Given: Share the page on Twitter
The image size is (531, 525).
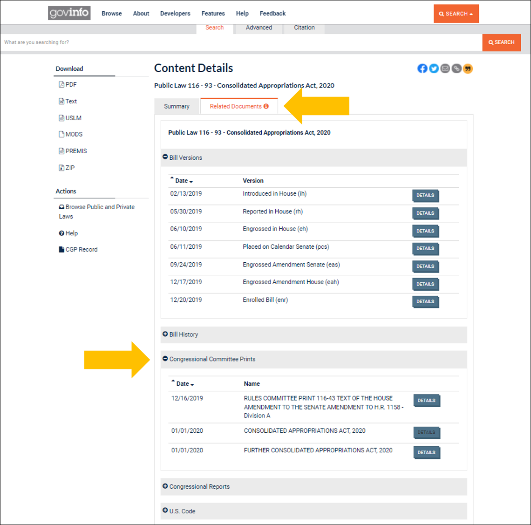Looking at the screenshot, I should (434, 68).
